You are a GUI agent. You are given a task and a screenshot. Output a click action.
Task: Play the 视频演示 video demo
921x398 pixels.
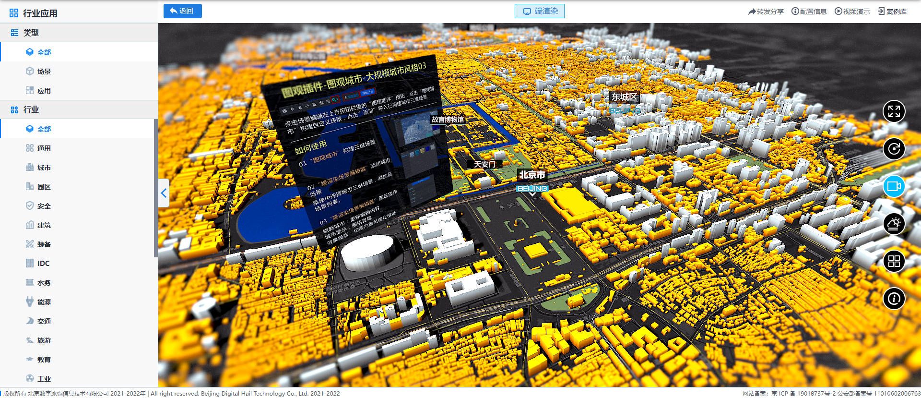click(x=852, y=12)
